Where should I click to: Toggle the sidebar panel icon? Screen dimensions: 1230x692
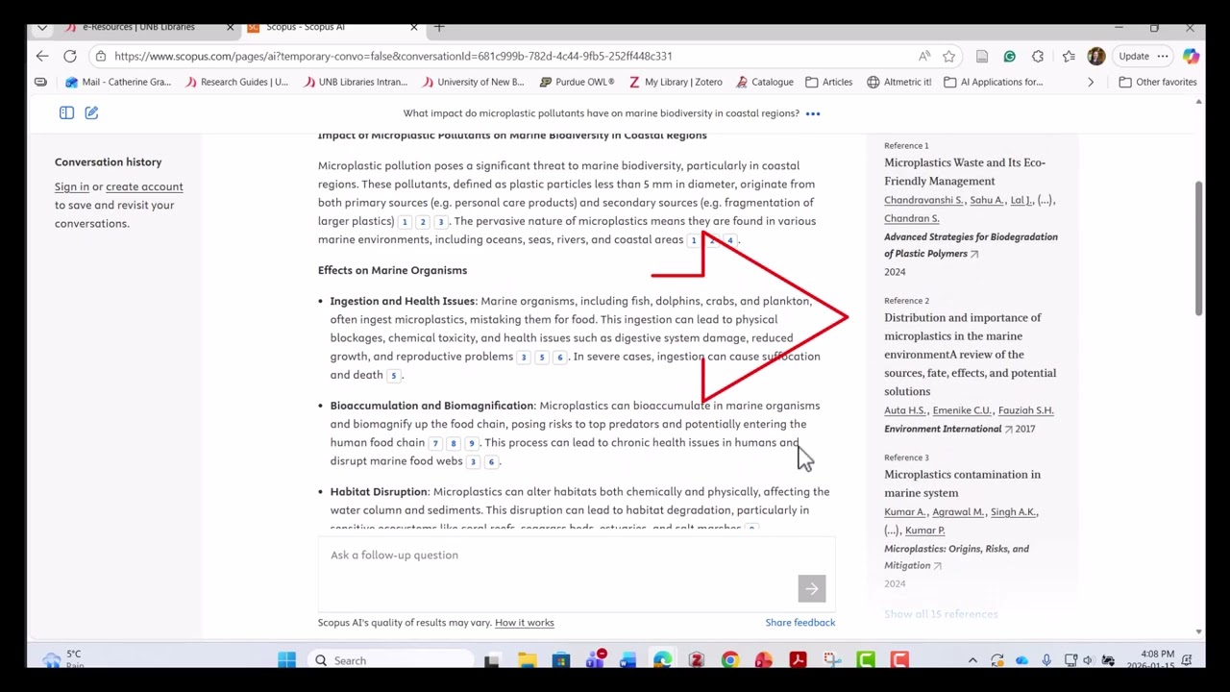point(66,113)
